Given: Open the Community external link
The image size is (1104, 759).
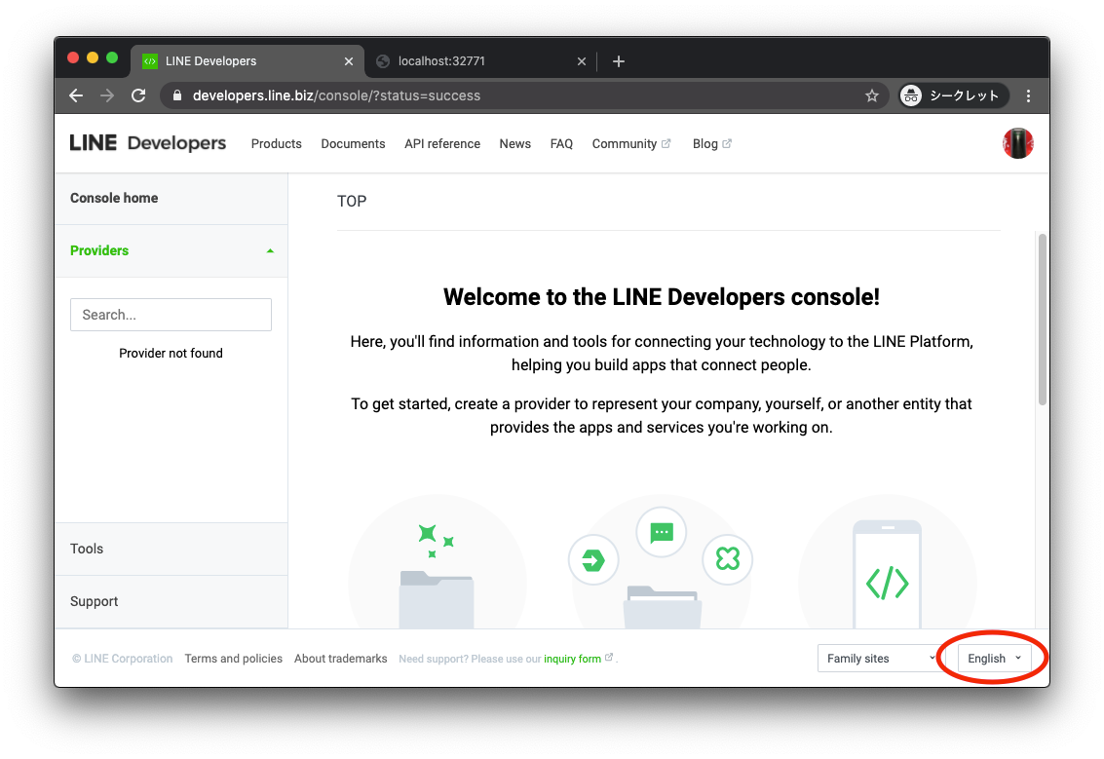Looking at the screenshot, I should [x=630, y=143].
